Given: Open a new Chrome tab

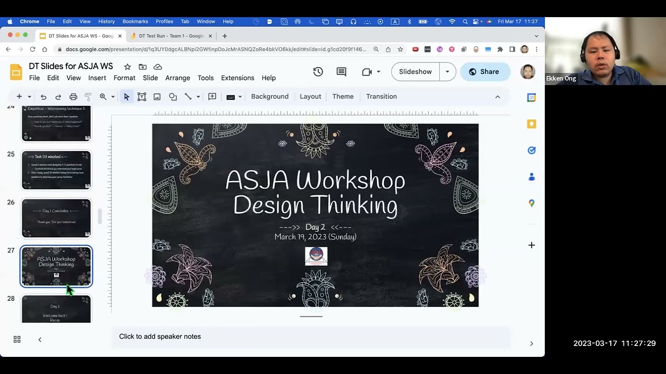Looking at the screenshot, I should (x=224, y=36).
